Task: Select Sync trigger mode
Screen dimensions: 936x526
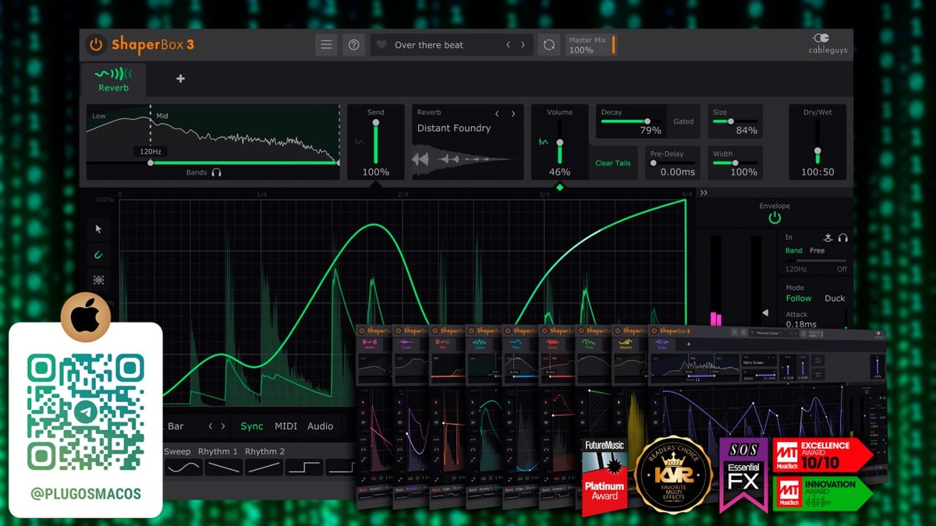Action: (x=252, y=426)
